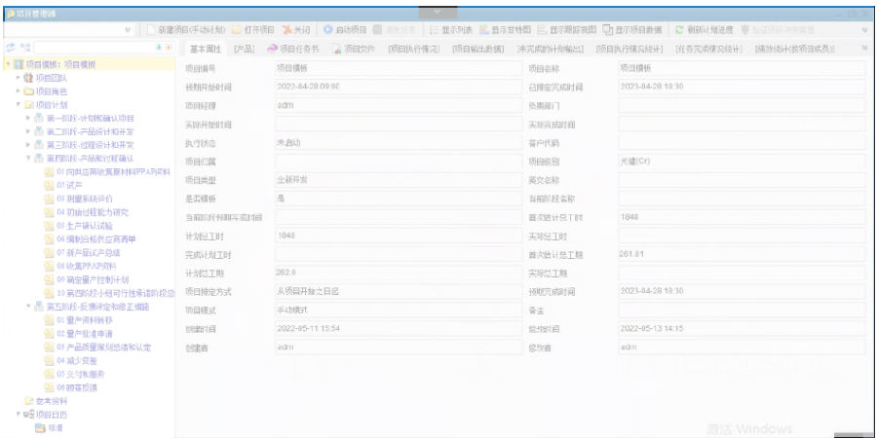Image resolution: width=877 pixels, height=438 pixels.
Task: Click the 项目编号 field
Action: 399,68
